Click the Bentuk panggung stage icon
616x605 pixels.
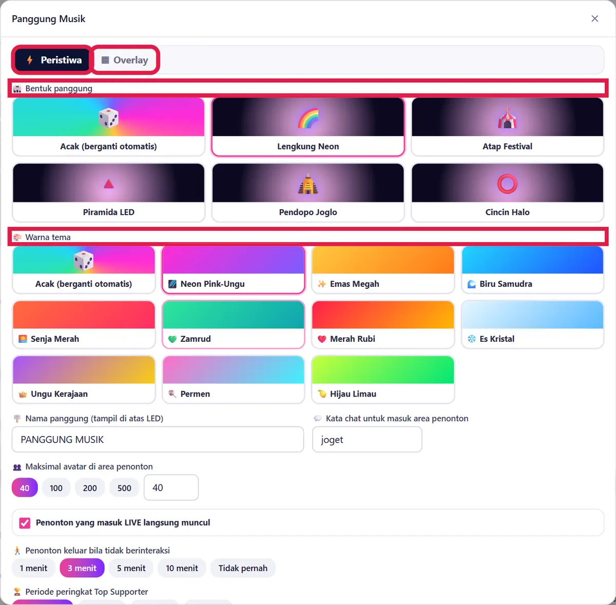pyautogui.click(x=17, y=89)
